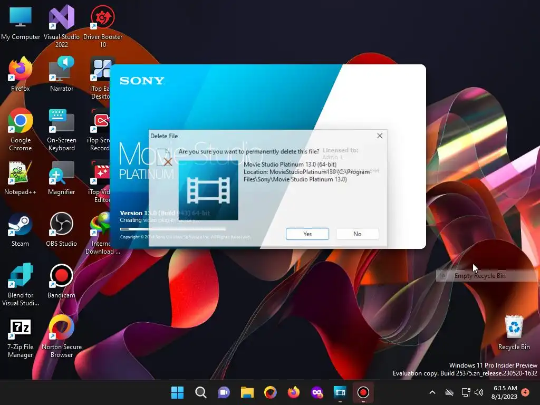The height and width of the screenshot is (405, 540).
Task: Confirm deletion with the Yes button
Action: (x=307, y=234)
